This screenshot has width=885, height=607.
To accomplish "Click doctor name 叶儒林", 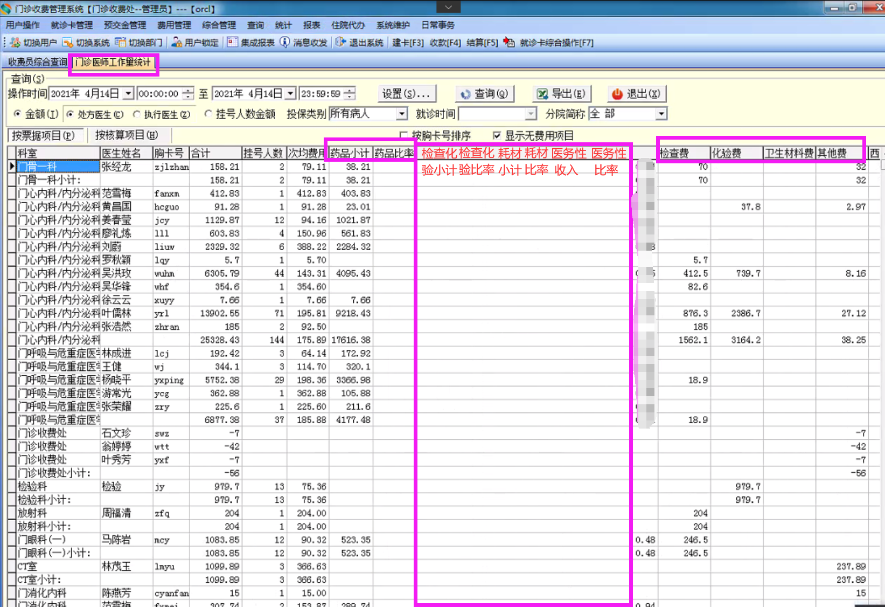I will (x=116, y=313).
